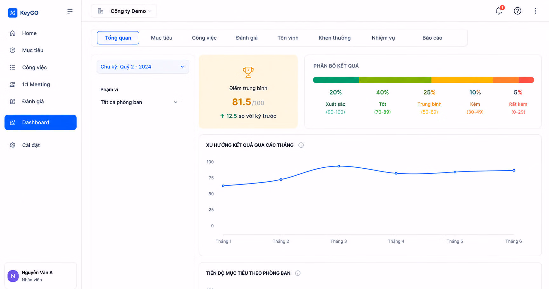Click the Dashboard sidebar button
The width and height of the screenshot is (549, 289).
coord(40,122)
